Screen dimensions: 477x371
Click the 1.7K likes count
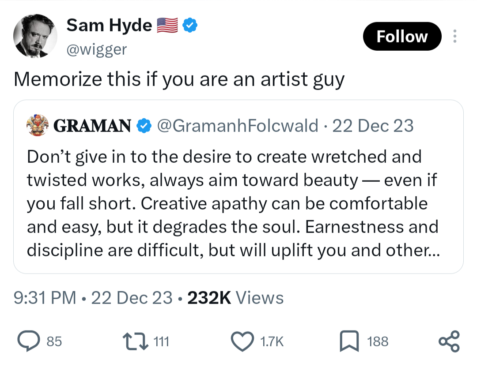[x=272, y=342]
